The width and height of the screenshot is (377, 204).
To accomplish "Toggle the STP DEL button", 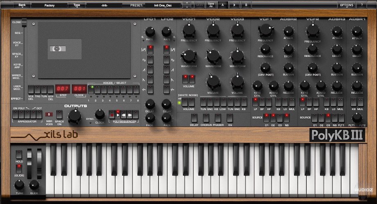I will tap(50, 89).
